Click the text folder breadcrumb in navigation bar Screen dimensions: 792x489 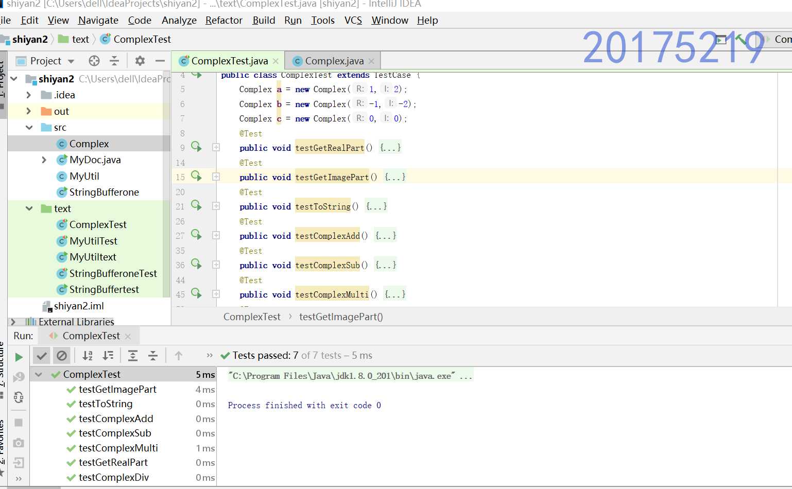click(x=80, y=39)
